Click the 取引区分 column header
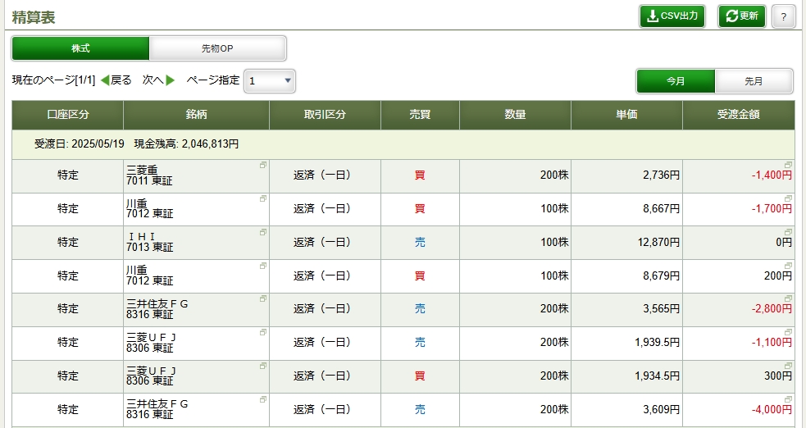Image resolution: width=806 pixels, height=428 pixels. (325, 115)
